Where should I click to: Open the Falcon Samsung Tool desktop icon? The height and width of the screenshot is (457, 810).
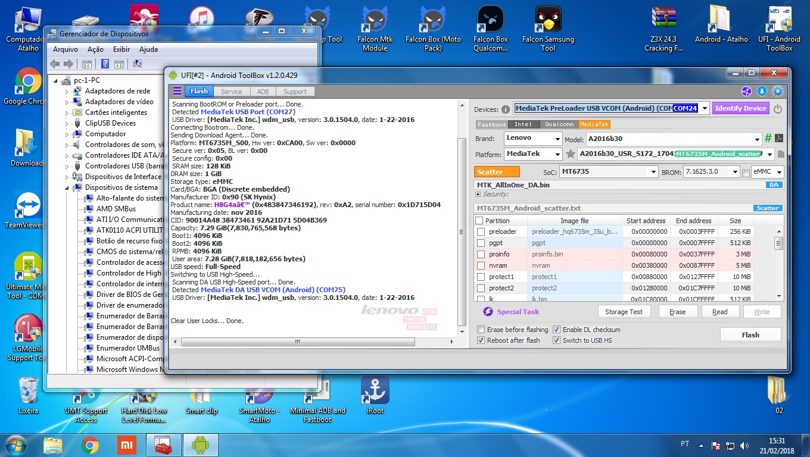(548, 30)
